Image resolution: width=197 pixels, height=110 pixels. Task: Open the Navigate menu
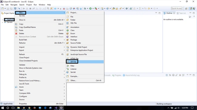click(x=14, y=5)
